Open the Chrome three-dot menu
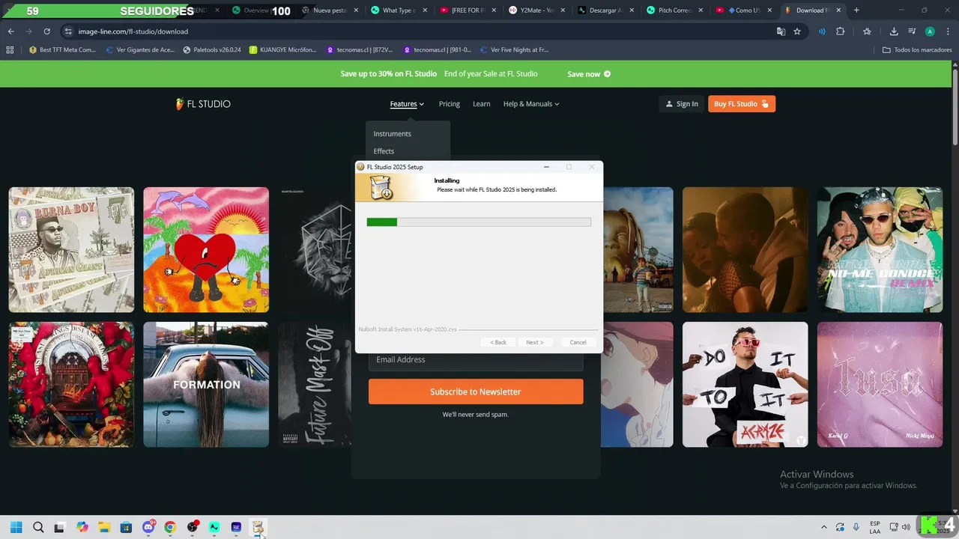The height and width of the screenshot is (539, 959). [x=948, y=31]
